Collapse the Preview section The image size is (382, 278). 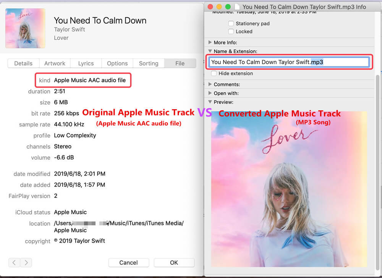tap(210, 102)
